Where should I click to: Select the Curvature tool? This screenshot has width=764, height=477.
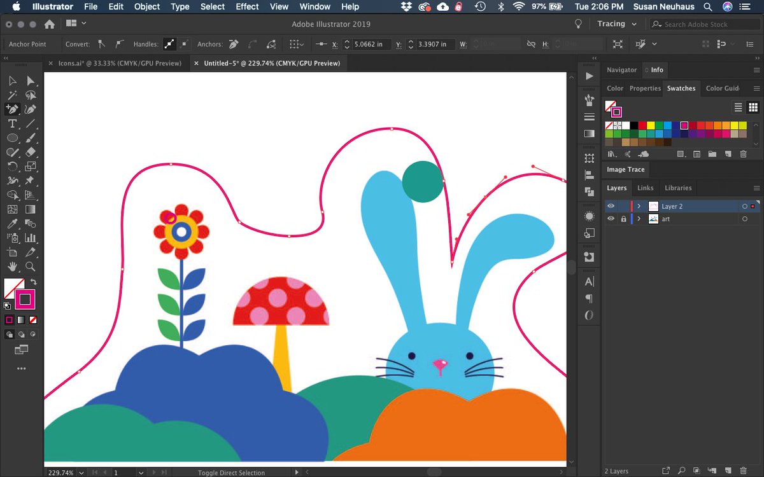pyautogui.click(x=30, y=109)
